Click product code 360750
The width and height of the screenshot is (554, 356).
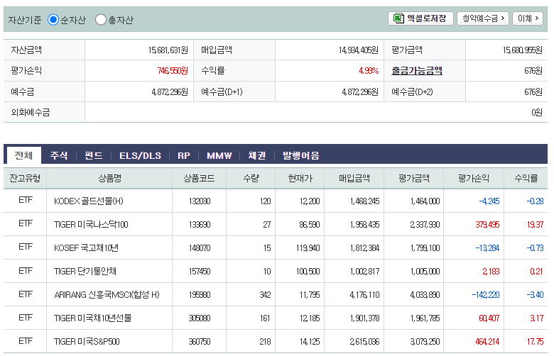[x=200, y=342]
